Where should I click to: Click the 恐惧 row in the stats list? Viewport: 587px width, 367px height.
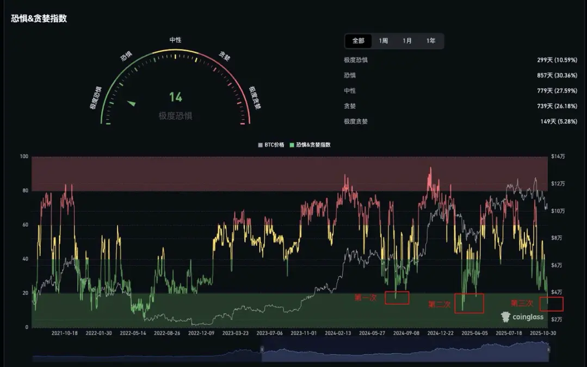pyautogui.click(x=460, y=75)
